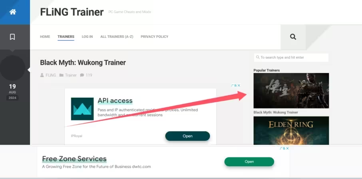This screenshot has height=179, width=362.
Task: Click the home icon in sidebar
Action: point(13,12)
